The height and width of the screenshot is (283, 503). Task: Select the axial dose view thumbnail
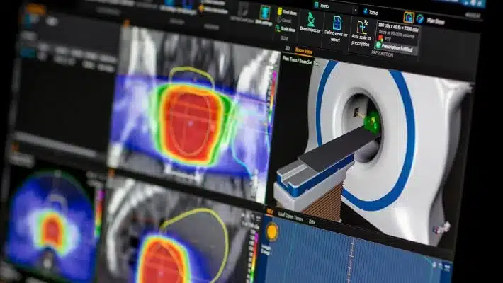[x=51, y=224]
